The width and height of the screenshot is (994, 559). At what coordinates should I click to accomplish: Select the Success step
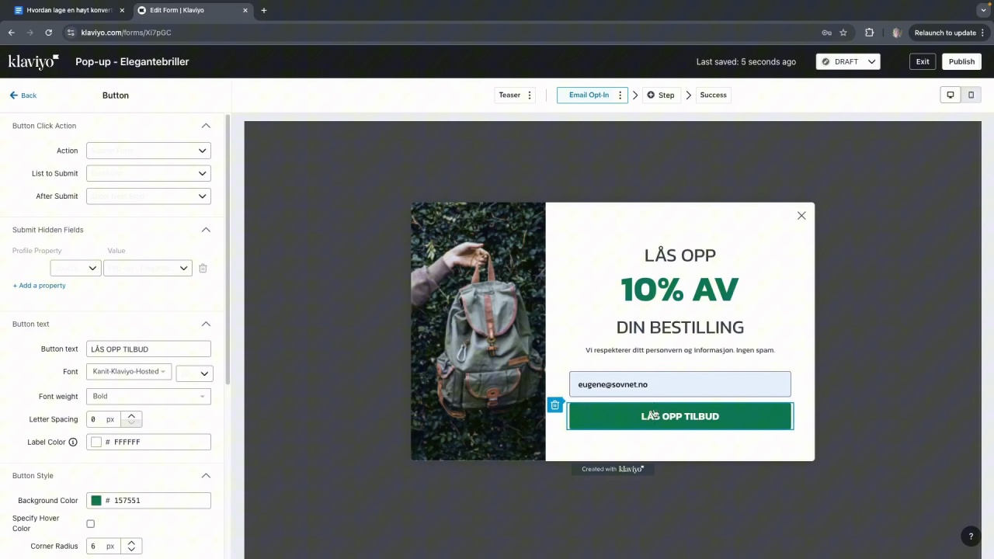(713, 95)
